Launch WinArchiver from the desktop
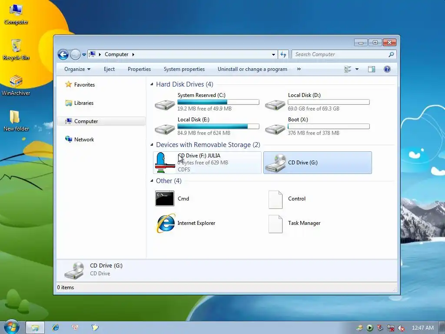 point(16,85)
